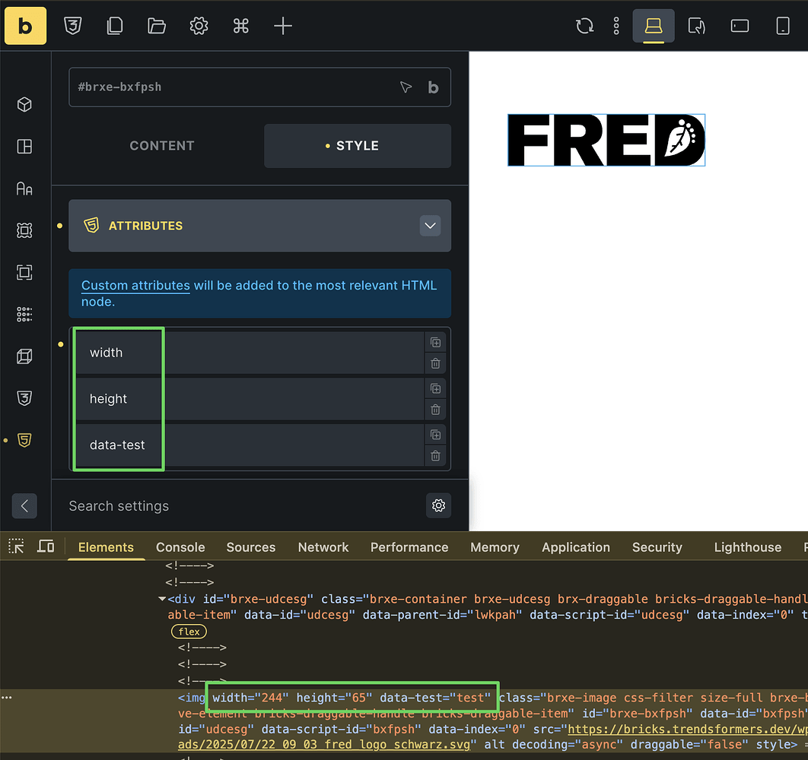808x760 pixels.
Task: Collapse the Attributes section chevron
Action: [x=430, y=225]
